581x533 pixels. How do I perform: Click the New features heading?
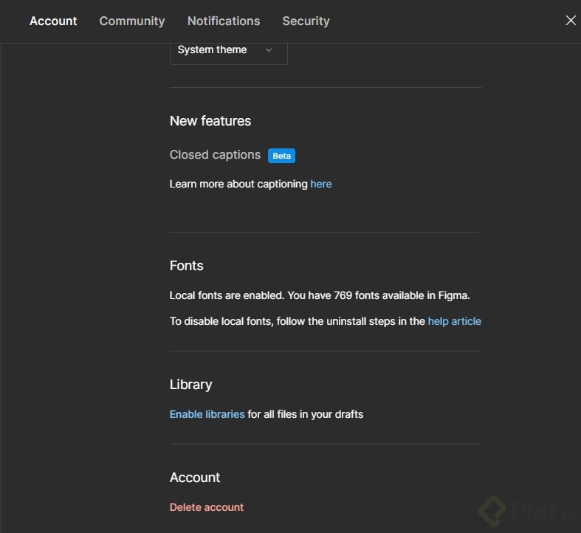pyautogui.click(x=210, y=121)
